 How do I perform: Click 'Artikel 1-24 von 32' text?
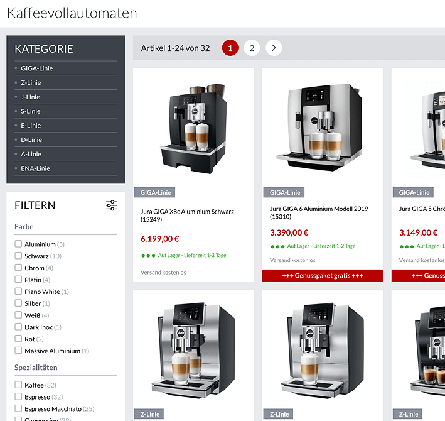[175, 48]
